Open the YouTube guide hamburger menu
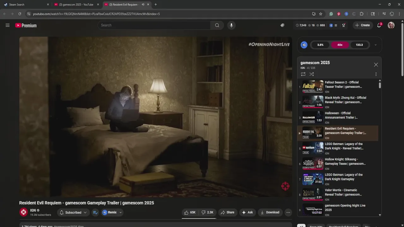Viewport: 404px width, 227px height. pyautogui.click(x=8, y=25)
